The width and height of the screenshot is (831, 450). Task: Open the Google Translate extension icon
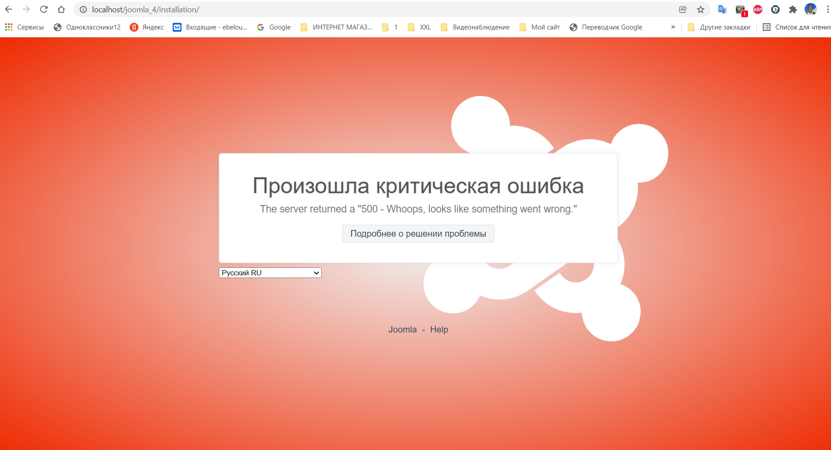[722, 9]
